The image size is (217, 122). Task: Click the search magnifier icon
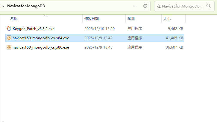(208, 6)
